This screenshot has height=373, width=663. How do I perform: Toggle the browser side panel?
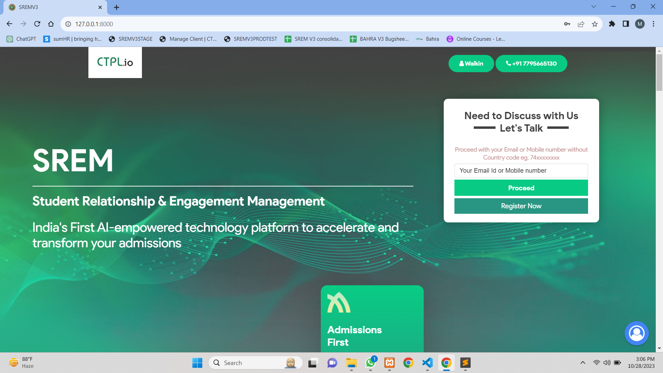pos(626,24)
